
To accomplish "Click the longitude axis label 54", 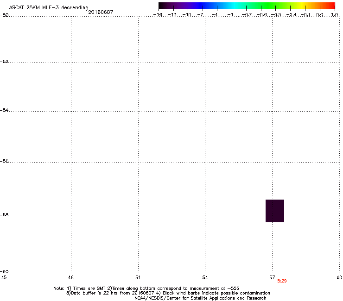I will (205, 277).
